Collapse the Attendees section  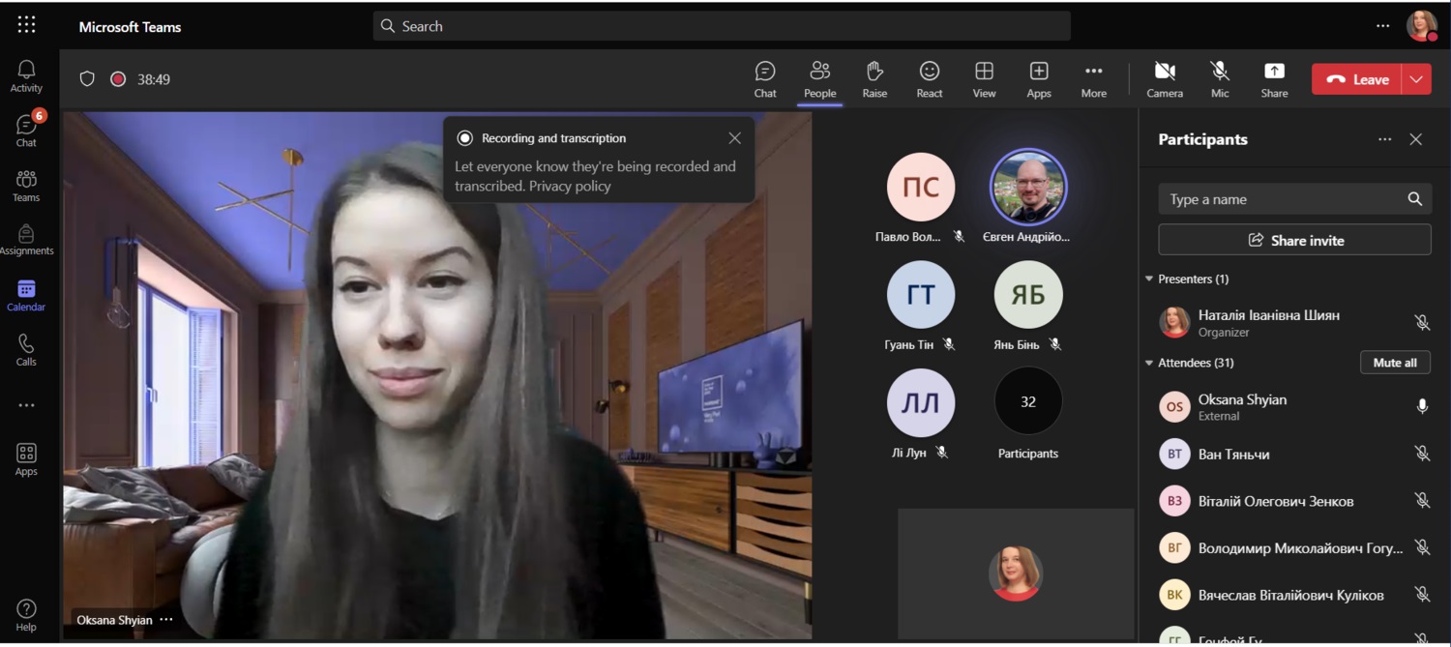point(1149,364)
